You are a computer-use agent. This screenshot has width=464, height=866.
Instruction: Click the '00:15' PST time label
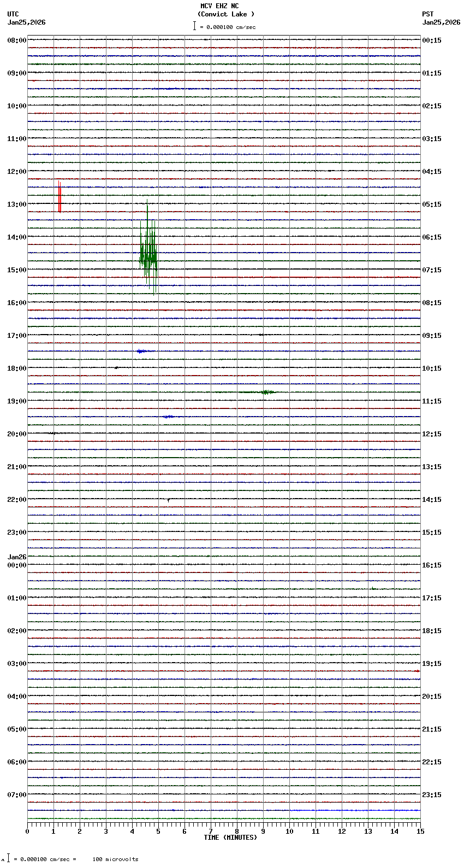pyautogui.click(x=432, y=40)
